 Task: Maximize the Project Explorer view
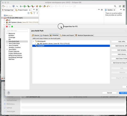click(37, 10)
